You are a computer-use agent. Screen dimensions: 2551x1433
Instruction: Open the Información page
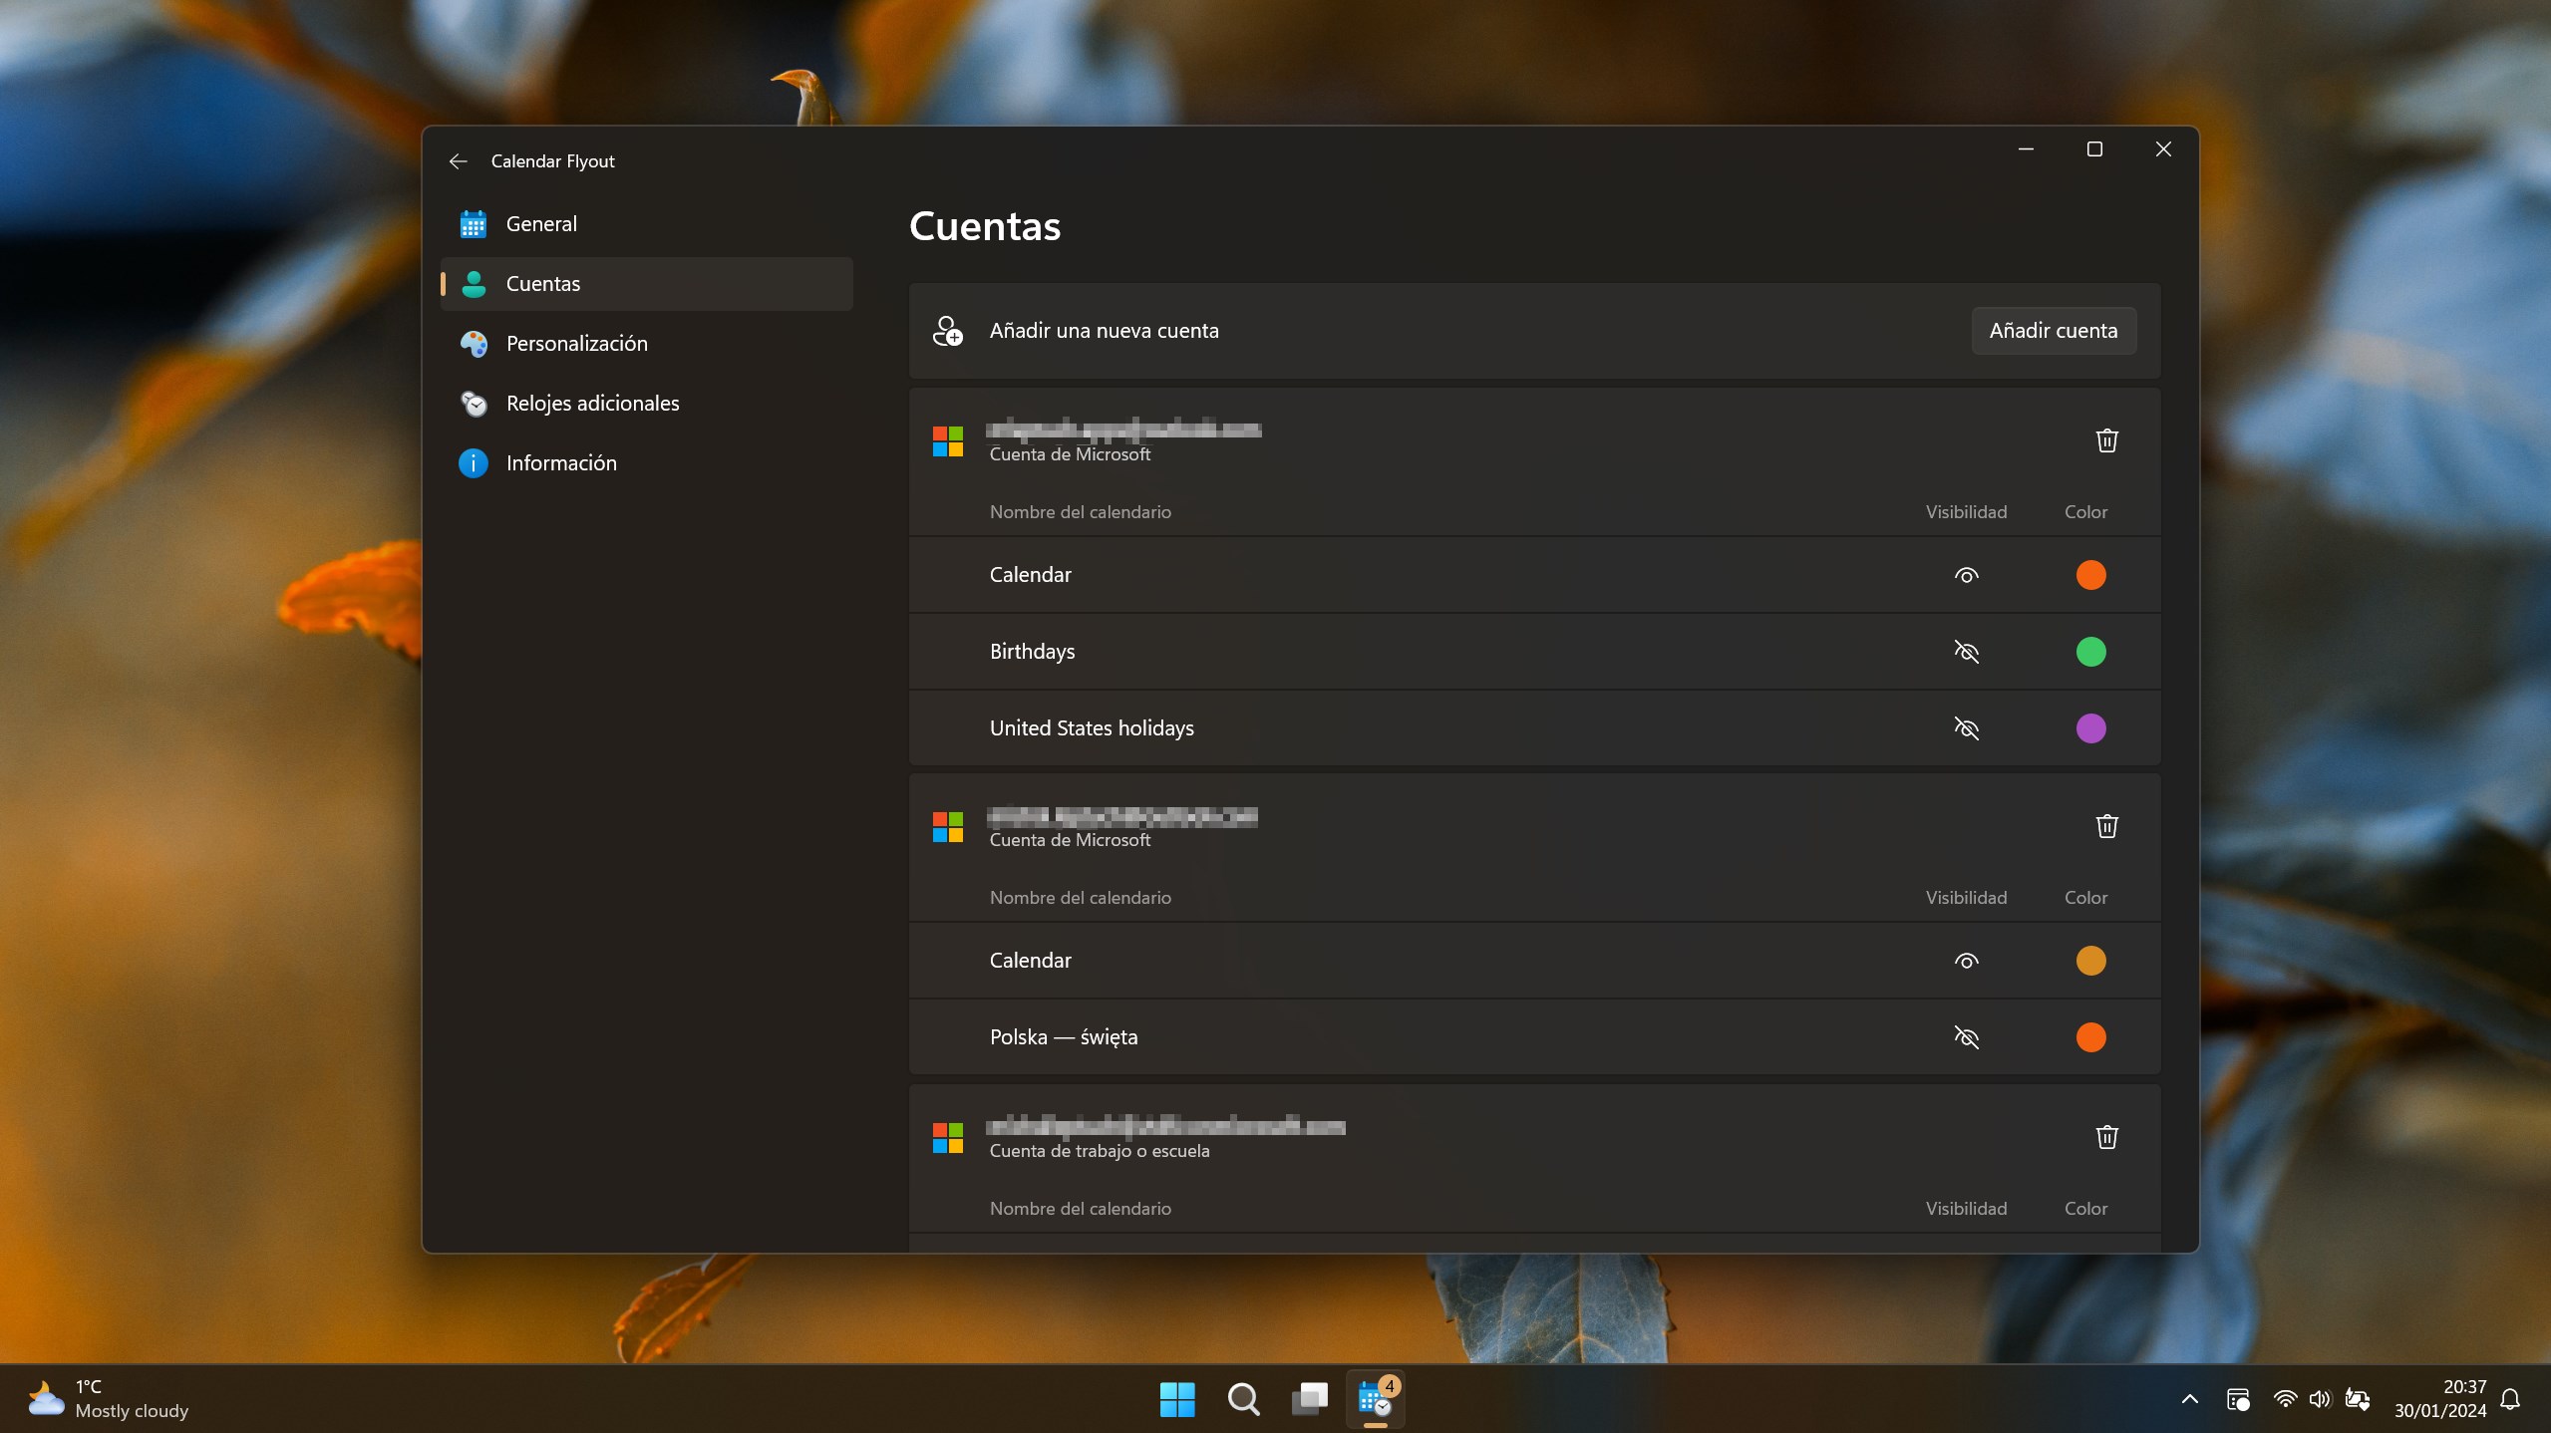coord(646,463)
